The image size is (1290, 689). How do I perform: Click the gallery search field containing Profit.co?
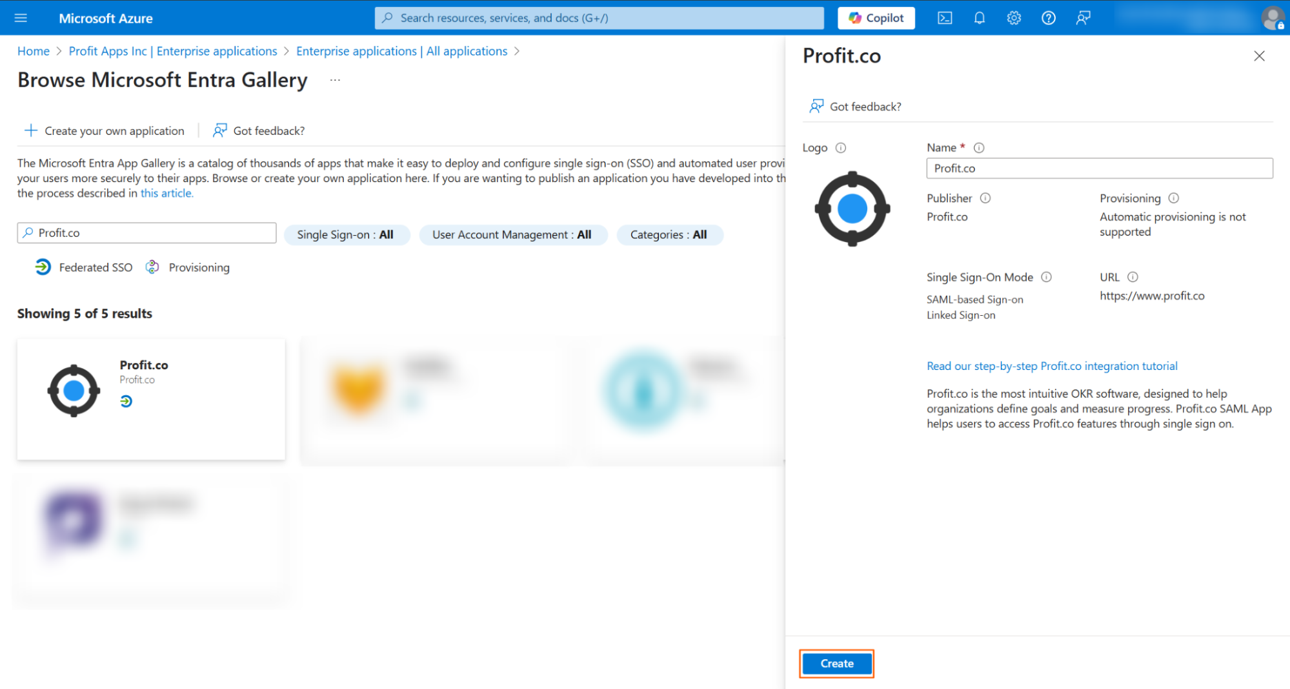[146, 232]
